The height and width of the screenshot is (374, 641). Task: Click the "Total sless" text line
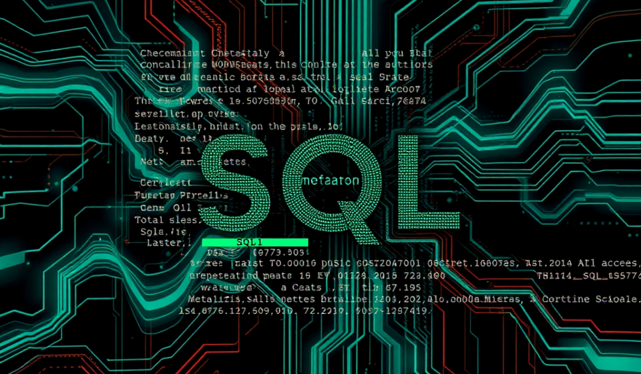coord(168,220)
